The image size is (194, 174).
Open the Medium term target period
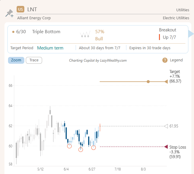point(50,48)
